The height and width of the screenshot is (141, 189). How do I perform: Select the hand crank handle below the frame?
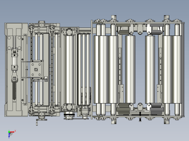(x=37, y=123)
